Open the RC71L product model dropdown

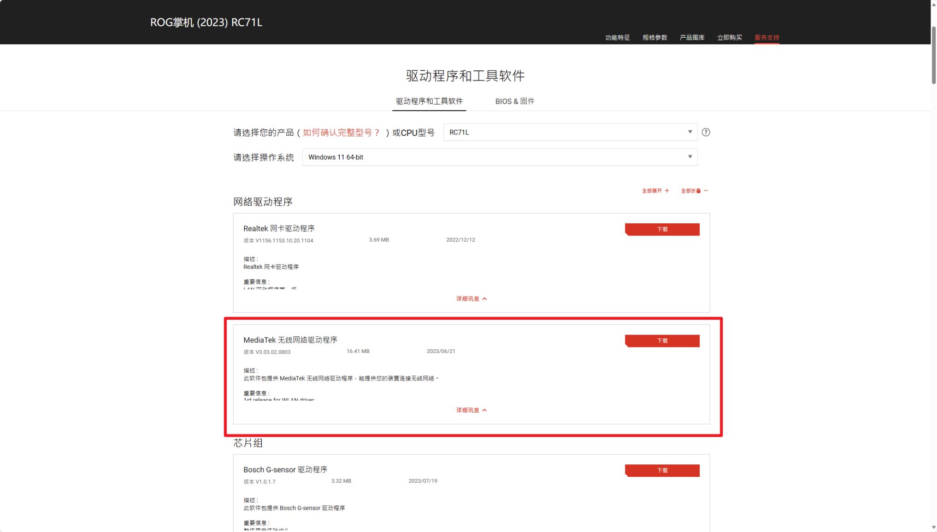[570, 133]
